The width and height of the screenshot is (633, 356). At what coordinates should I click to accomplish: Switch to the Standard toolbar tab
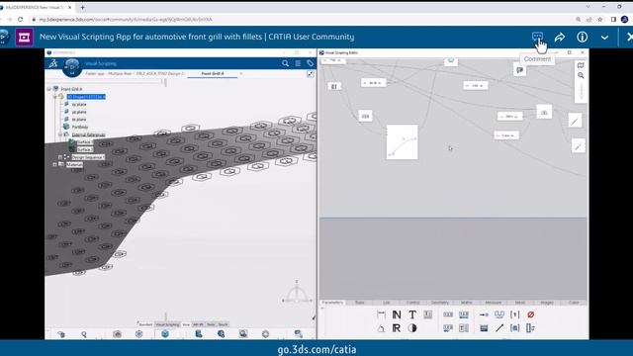(145, 324)
